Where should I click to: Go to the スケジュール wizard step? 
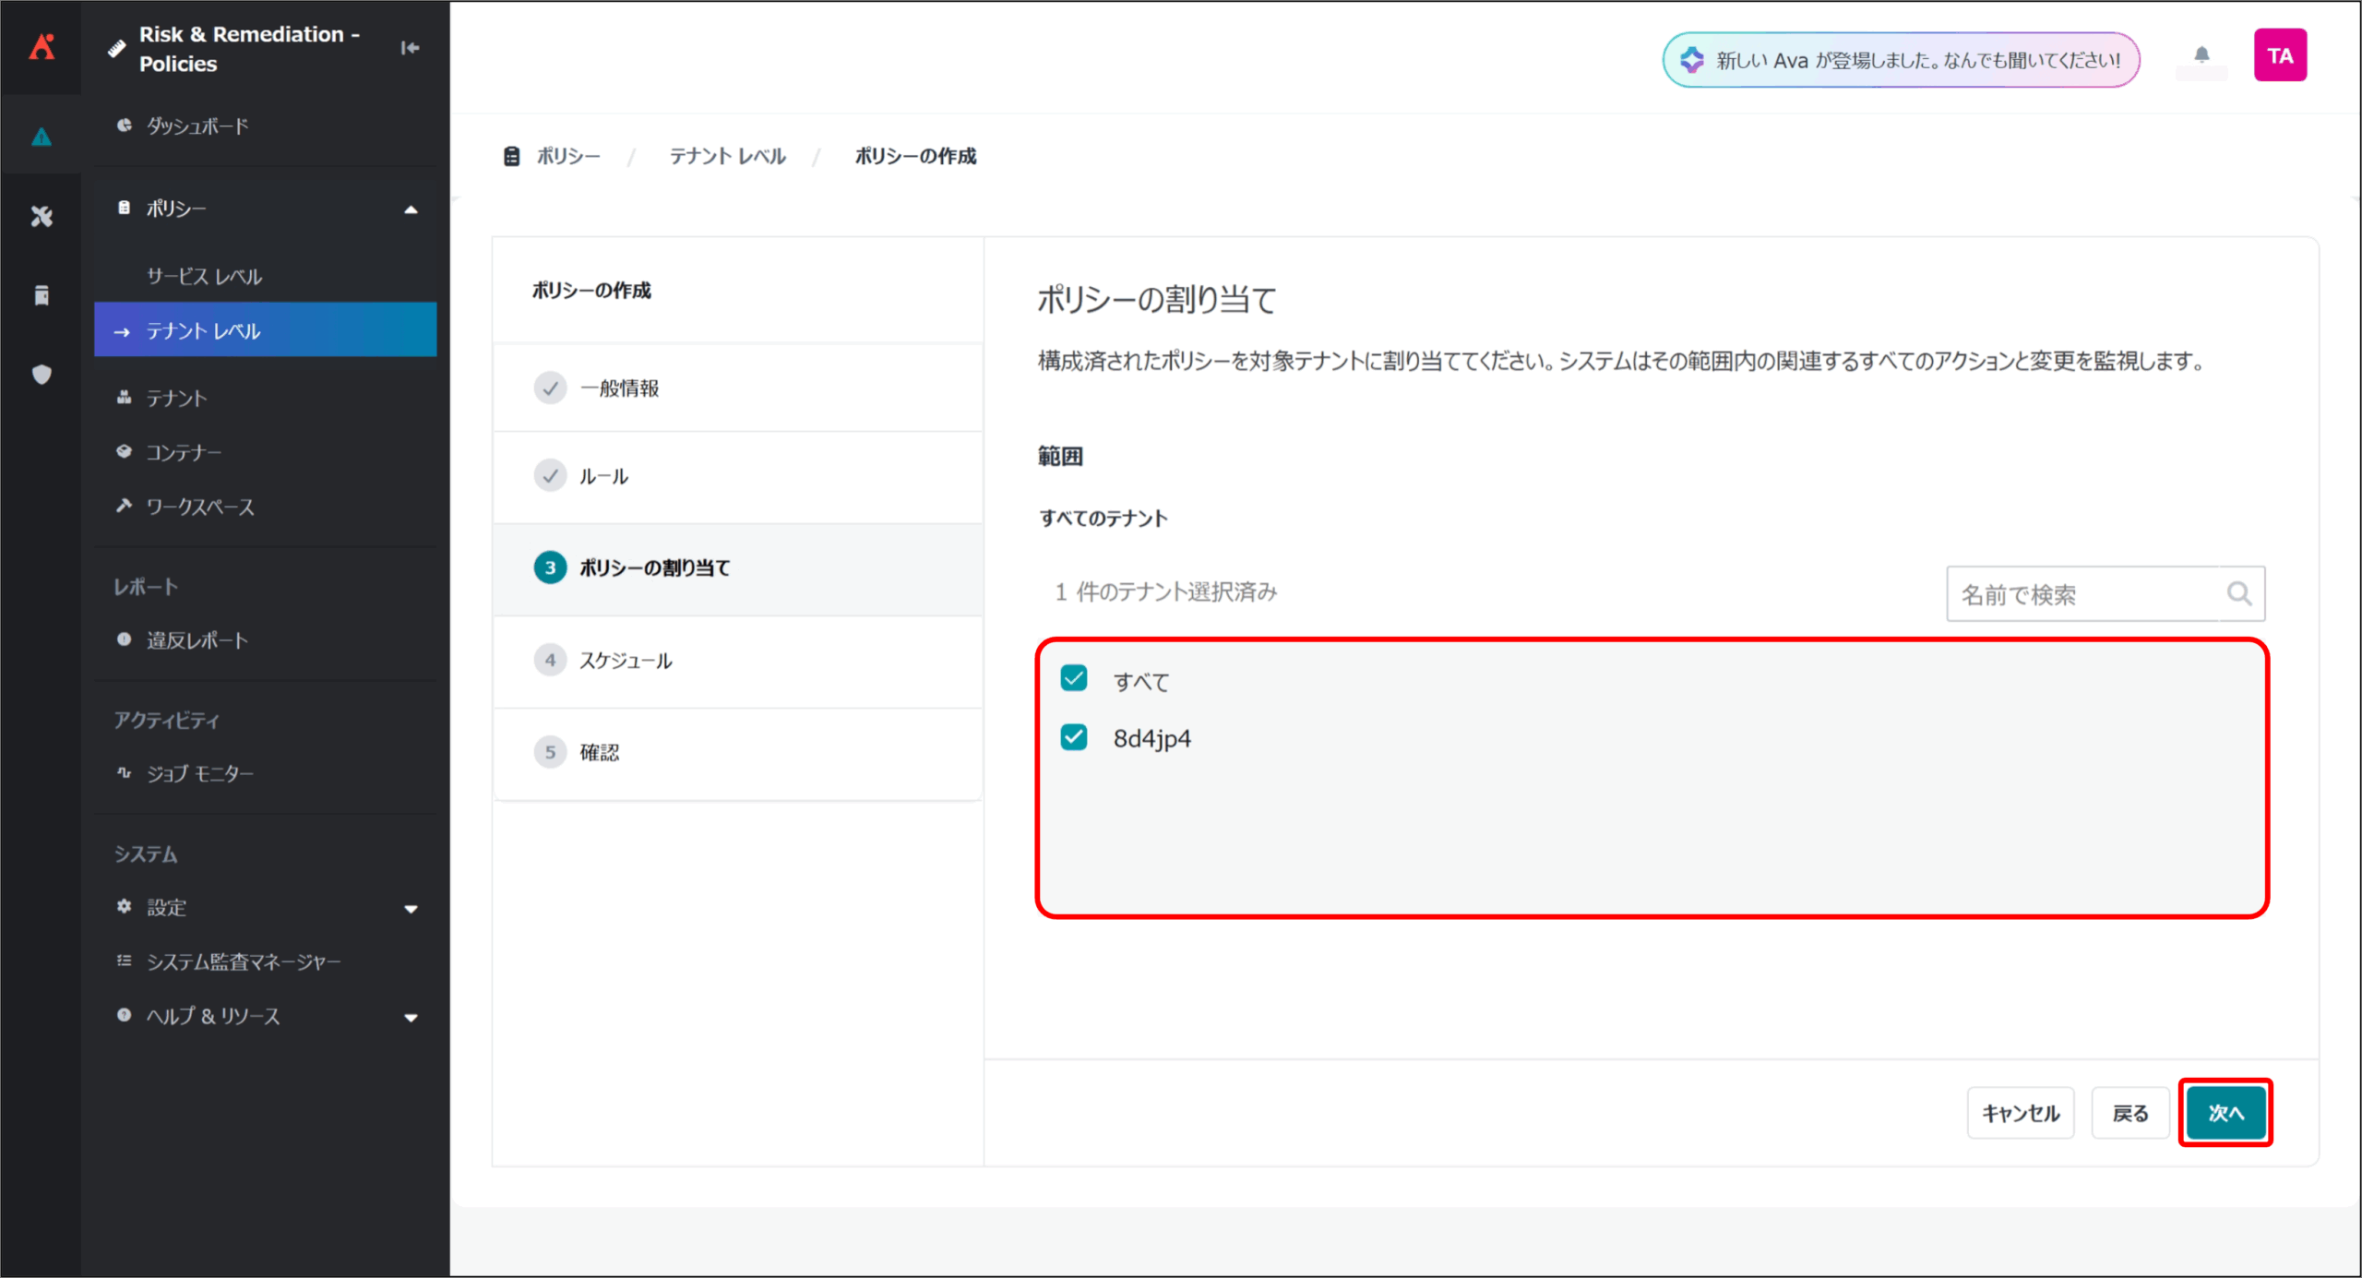coord(626,660)
